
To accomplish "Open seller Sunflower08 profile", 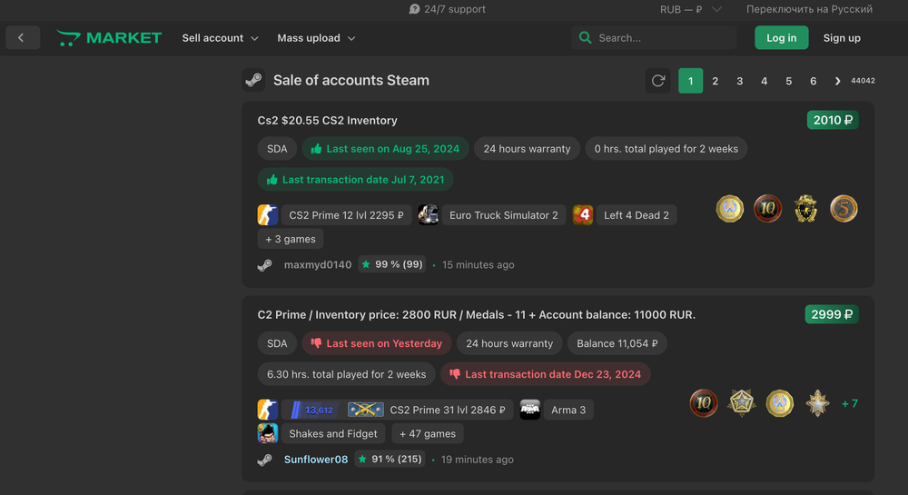I will tap(315, 459).
